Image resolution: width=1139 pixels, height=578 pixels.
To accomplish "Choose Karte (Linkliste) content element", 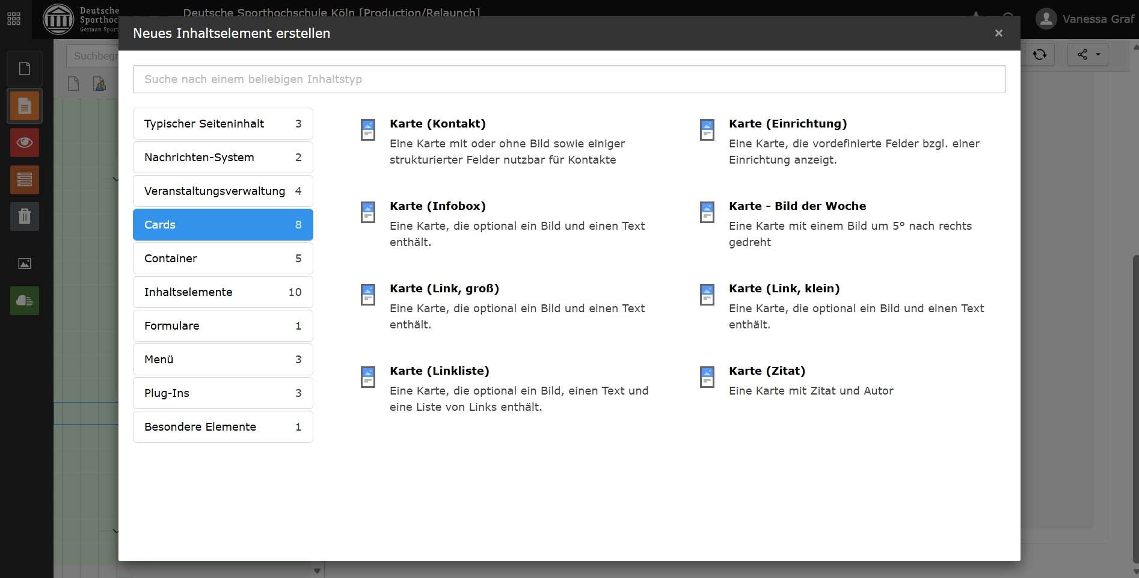I will 439,371.
